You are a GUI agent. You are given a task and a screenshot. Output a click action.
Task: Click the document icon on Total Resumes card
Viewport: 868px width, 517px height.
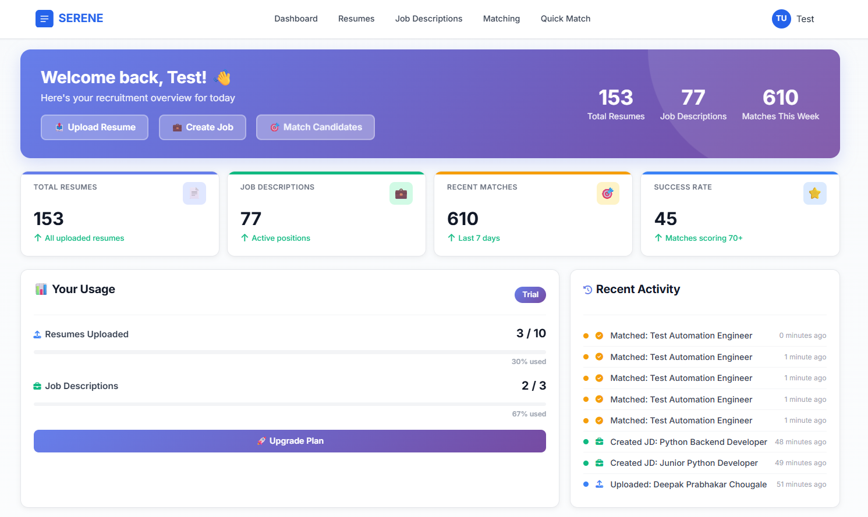pyautogui.click(x=194, y=193)
